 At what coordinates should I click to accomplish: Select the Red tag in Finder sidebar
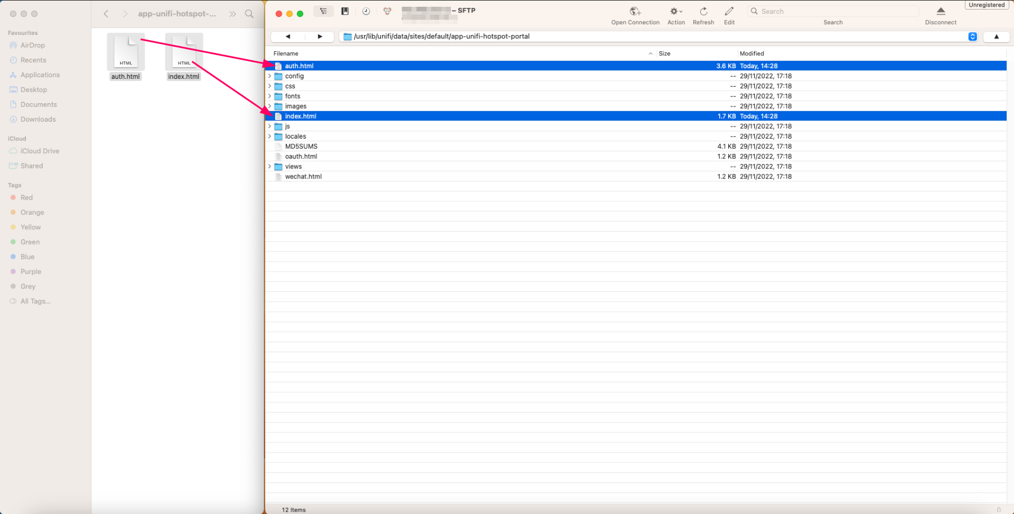coord(26,198)
